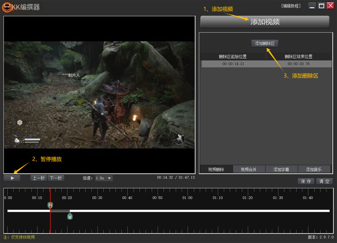The height and width of the screenshot is (243, 337).
Task: Select the 视频删除 tab
Action: [216, 169]
